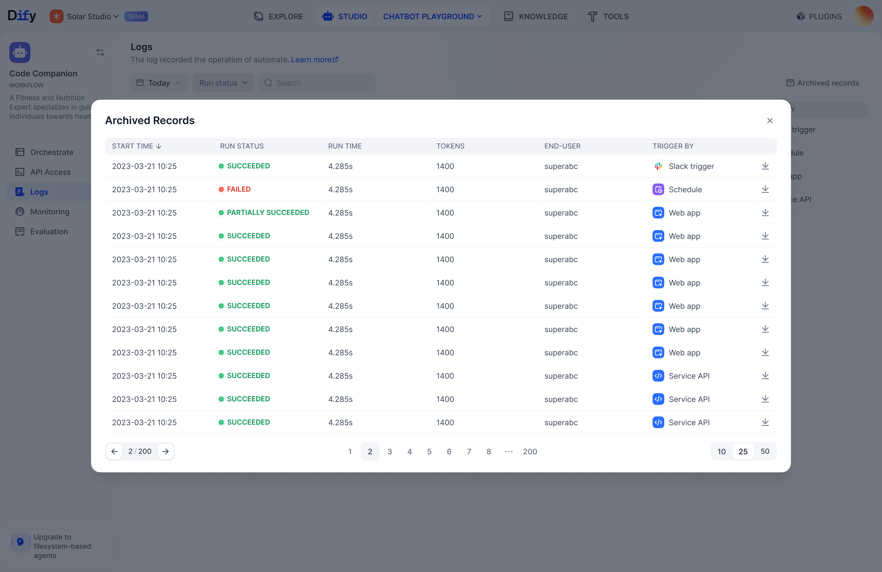882x572 pixels.
Task: Click the Schedule trigger icon
Action: click(x=658, y=189)
